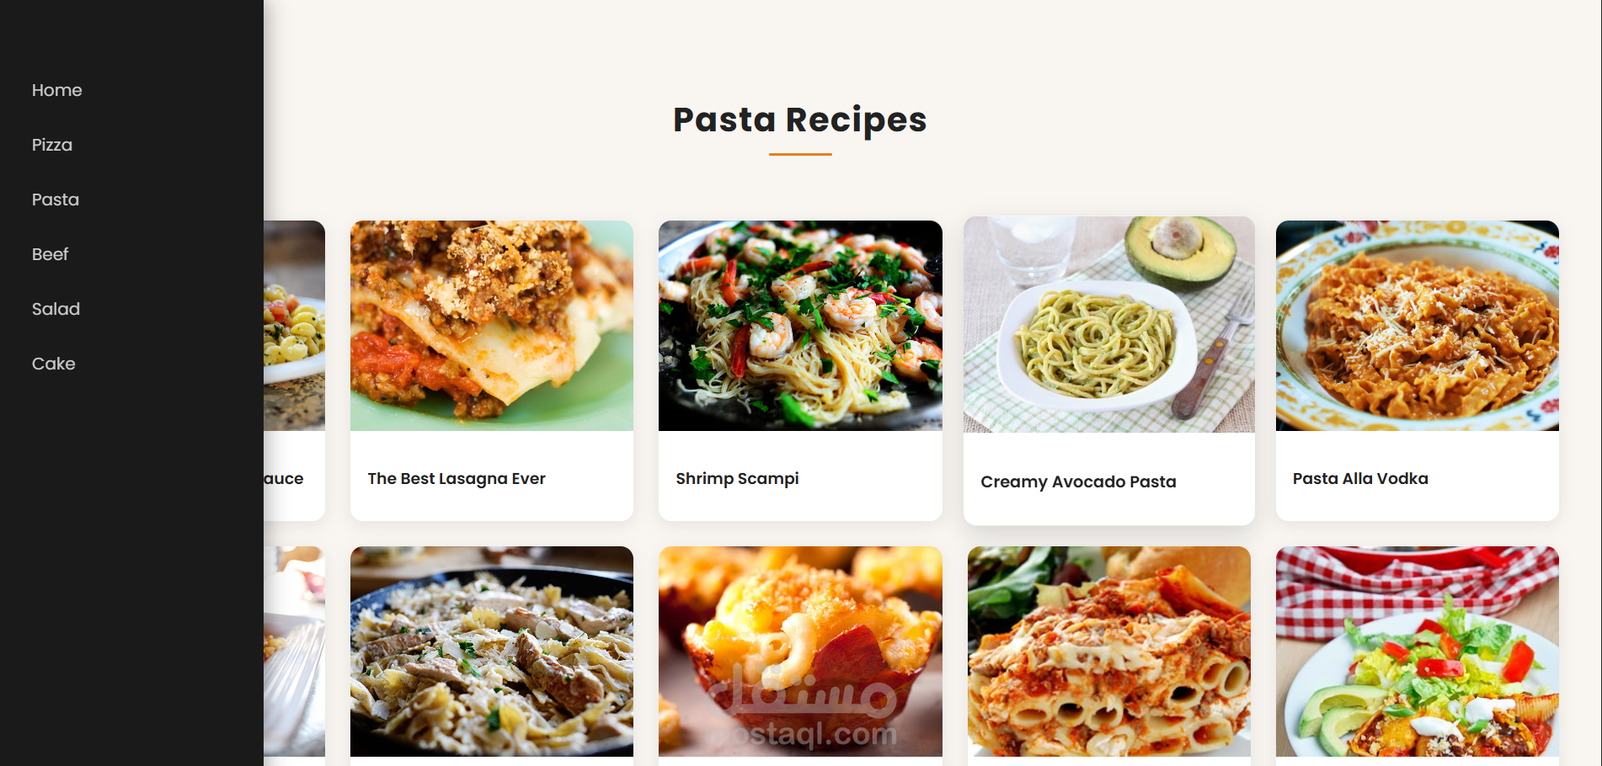Viewport: 1602px width, 766px height.
Task: Click the Pasta Alla Vodka title
Action: (x=1360, y=478)
